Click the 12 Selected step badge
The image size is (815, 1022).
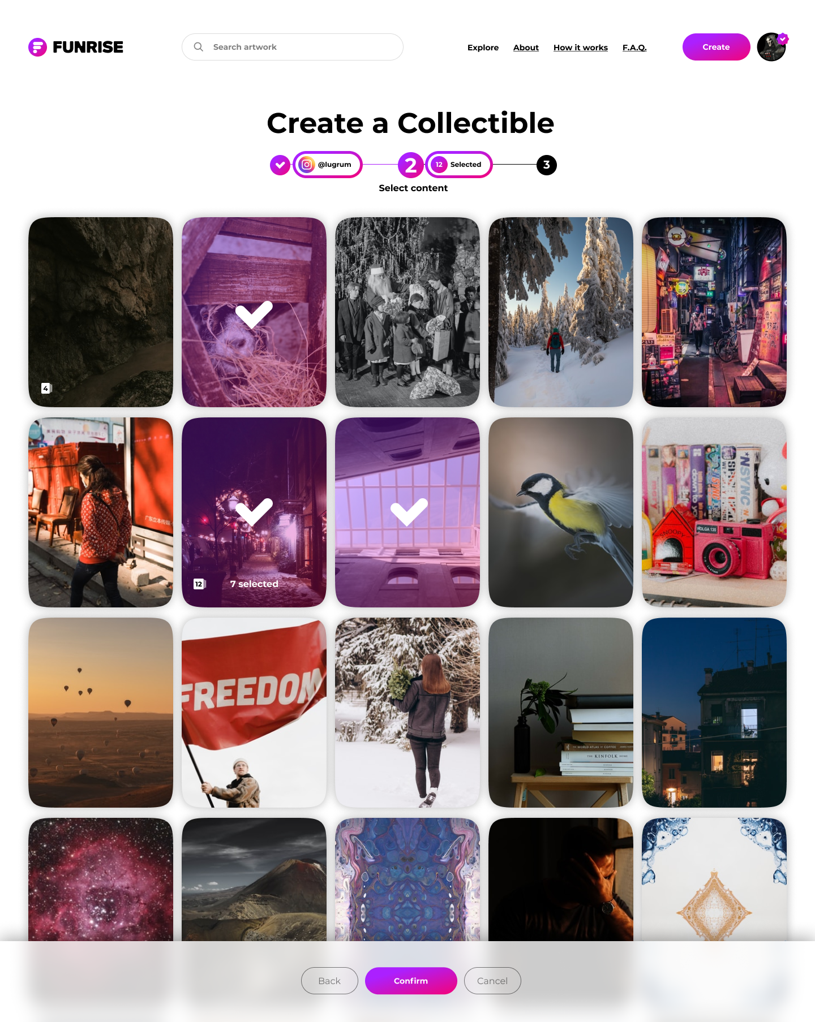[459, 165]
